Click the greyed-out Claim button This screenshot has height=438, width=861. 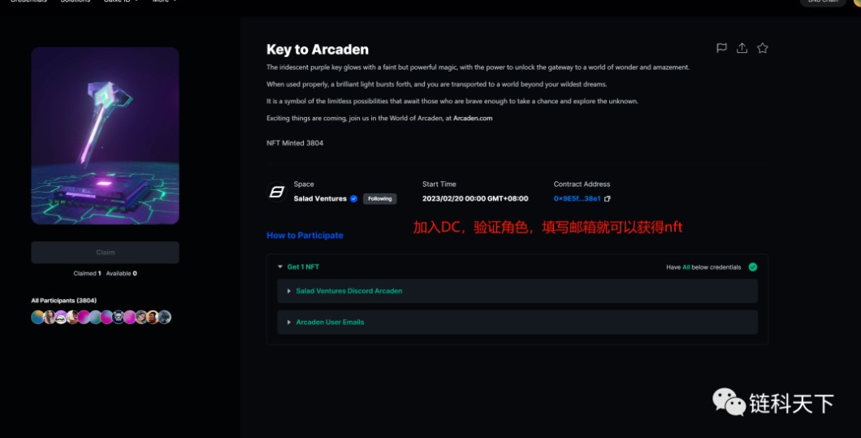[105, 252]
